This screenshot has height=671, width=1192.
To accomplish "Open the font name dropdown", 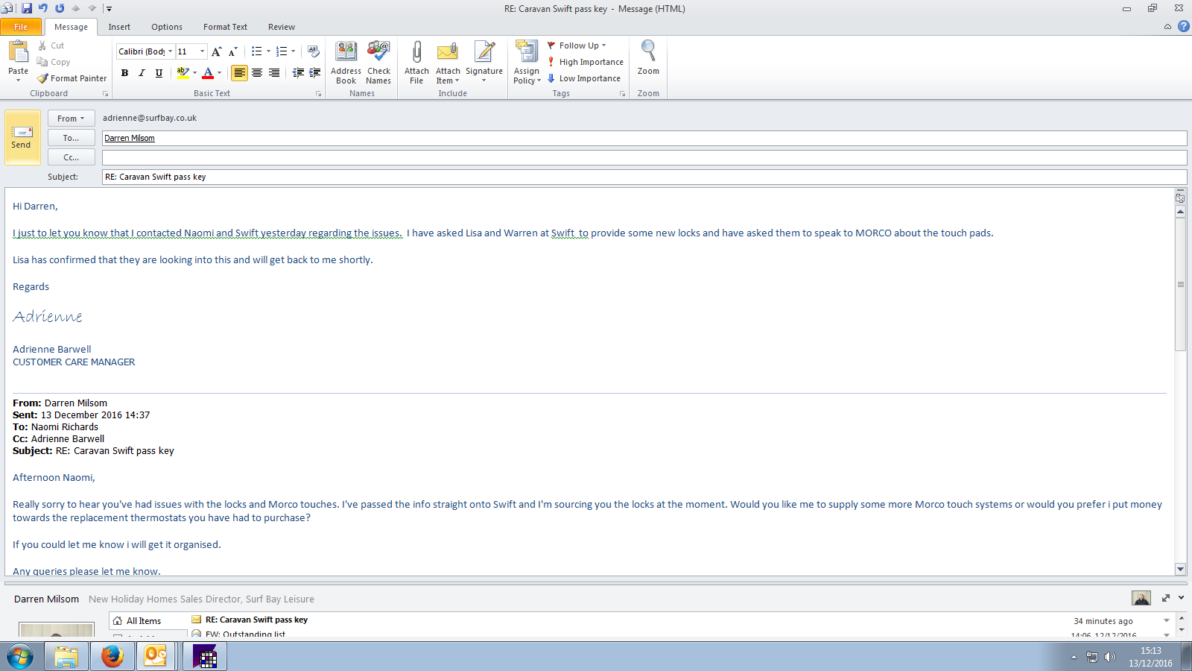I will click(171, 51).
